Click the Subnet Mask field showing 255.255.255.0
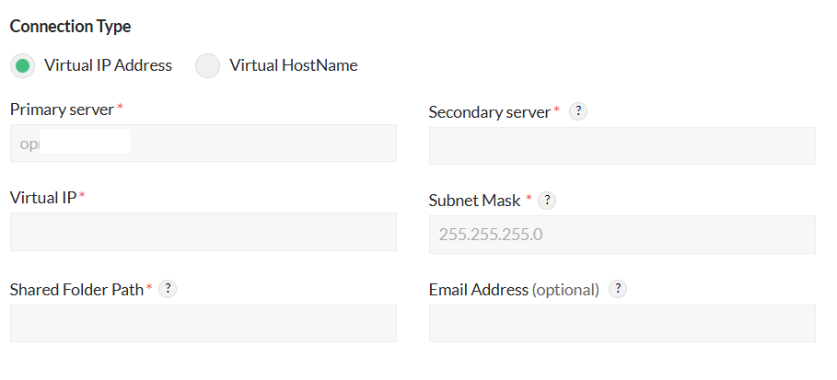Screen dimensions: 837x380 pos(622,235)
